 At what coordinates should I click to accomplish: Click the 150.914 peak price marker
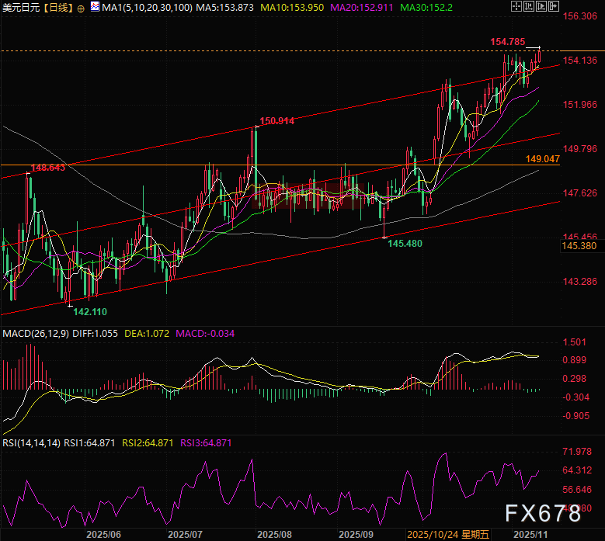pos(277,121)
